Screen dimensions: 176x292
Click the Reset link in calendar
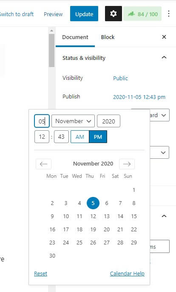pos(40,273)
